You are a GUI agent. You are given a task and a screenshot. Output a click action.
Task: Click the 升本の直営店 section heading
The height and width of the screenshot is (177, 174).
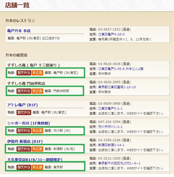pyautogui.click(x=17, y=55)
